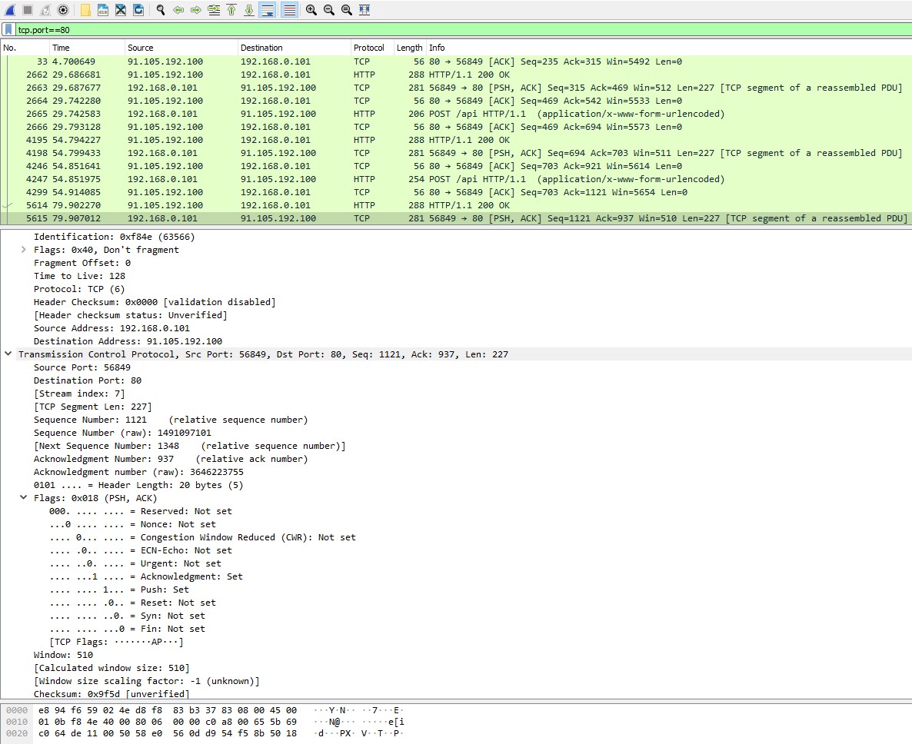Sort packets by the No. column
This screenshot has width=912, height=744.
click(25, 48)
